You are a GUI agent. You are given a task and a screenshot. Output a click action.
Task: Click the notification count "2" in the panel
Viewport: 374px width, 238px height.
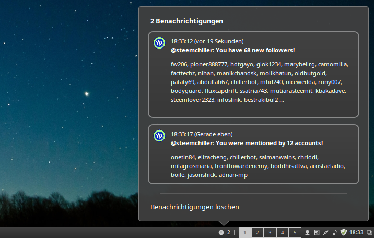point(228,233)
